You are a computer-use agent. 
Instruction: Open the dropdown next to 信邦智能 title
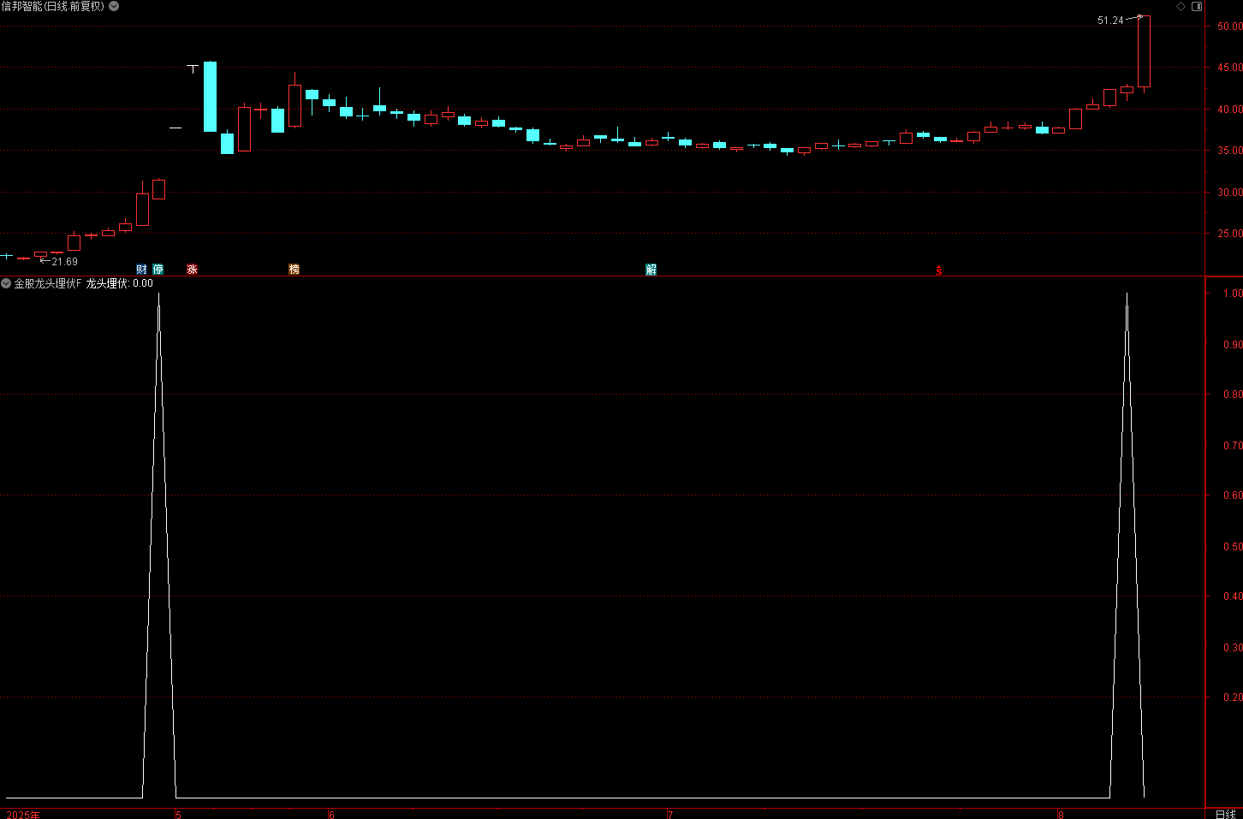pos(114,6)
